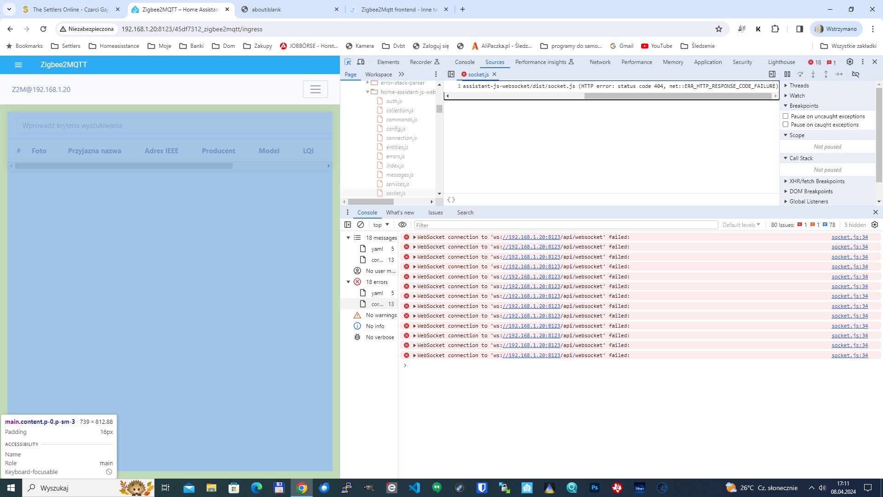Show more Sources navigator tabs chevron
Screen dimensions: 883x497
pyautogui.click(x=401, y=74)
